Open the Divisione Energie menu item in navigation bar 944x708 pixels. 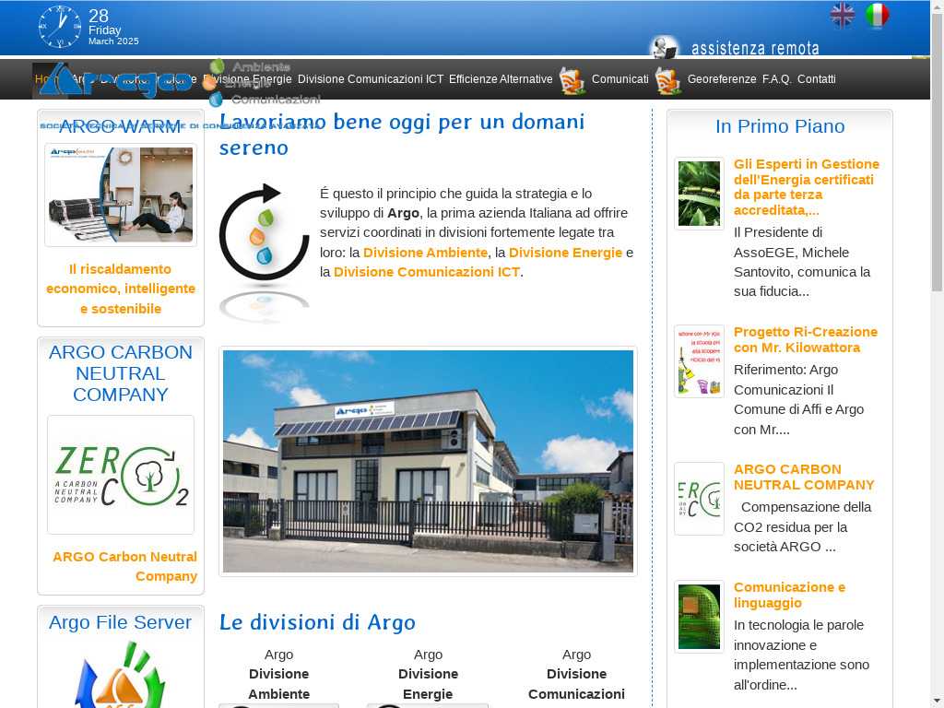(247, 79)
